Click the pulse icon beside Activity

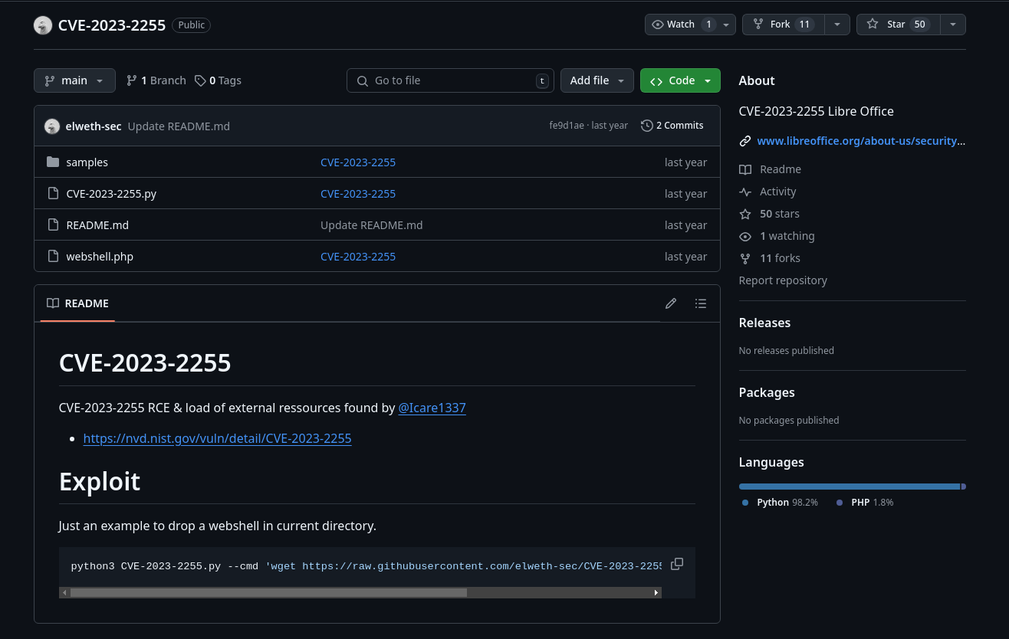point(745,192)
